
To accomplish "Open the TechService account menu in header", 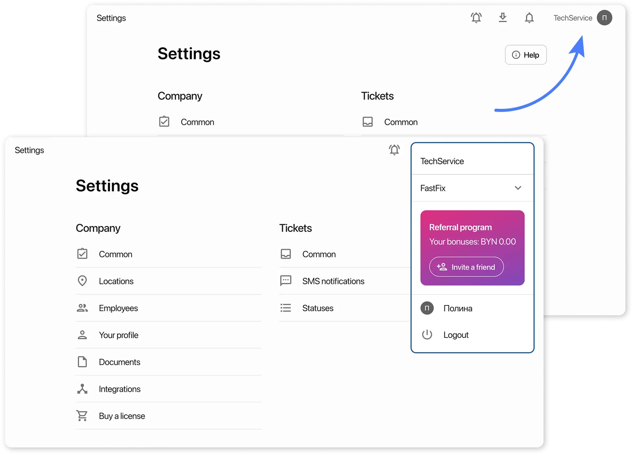I will (x=573, y=18).
